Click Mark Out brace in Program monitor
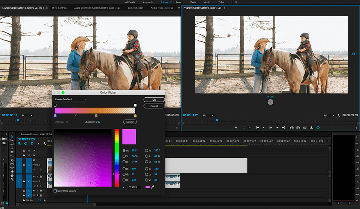The image size is (360, 209). (249, 128)
